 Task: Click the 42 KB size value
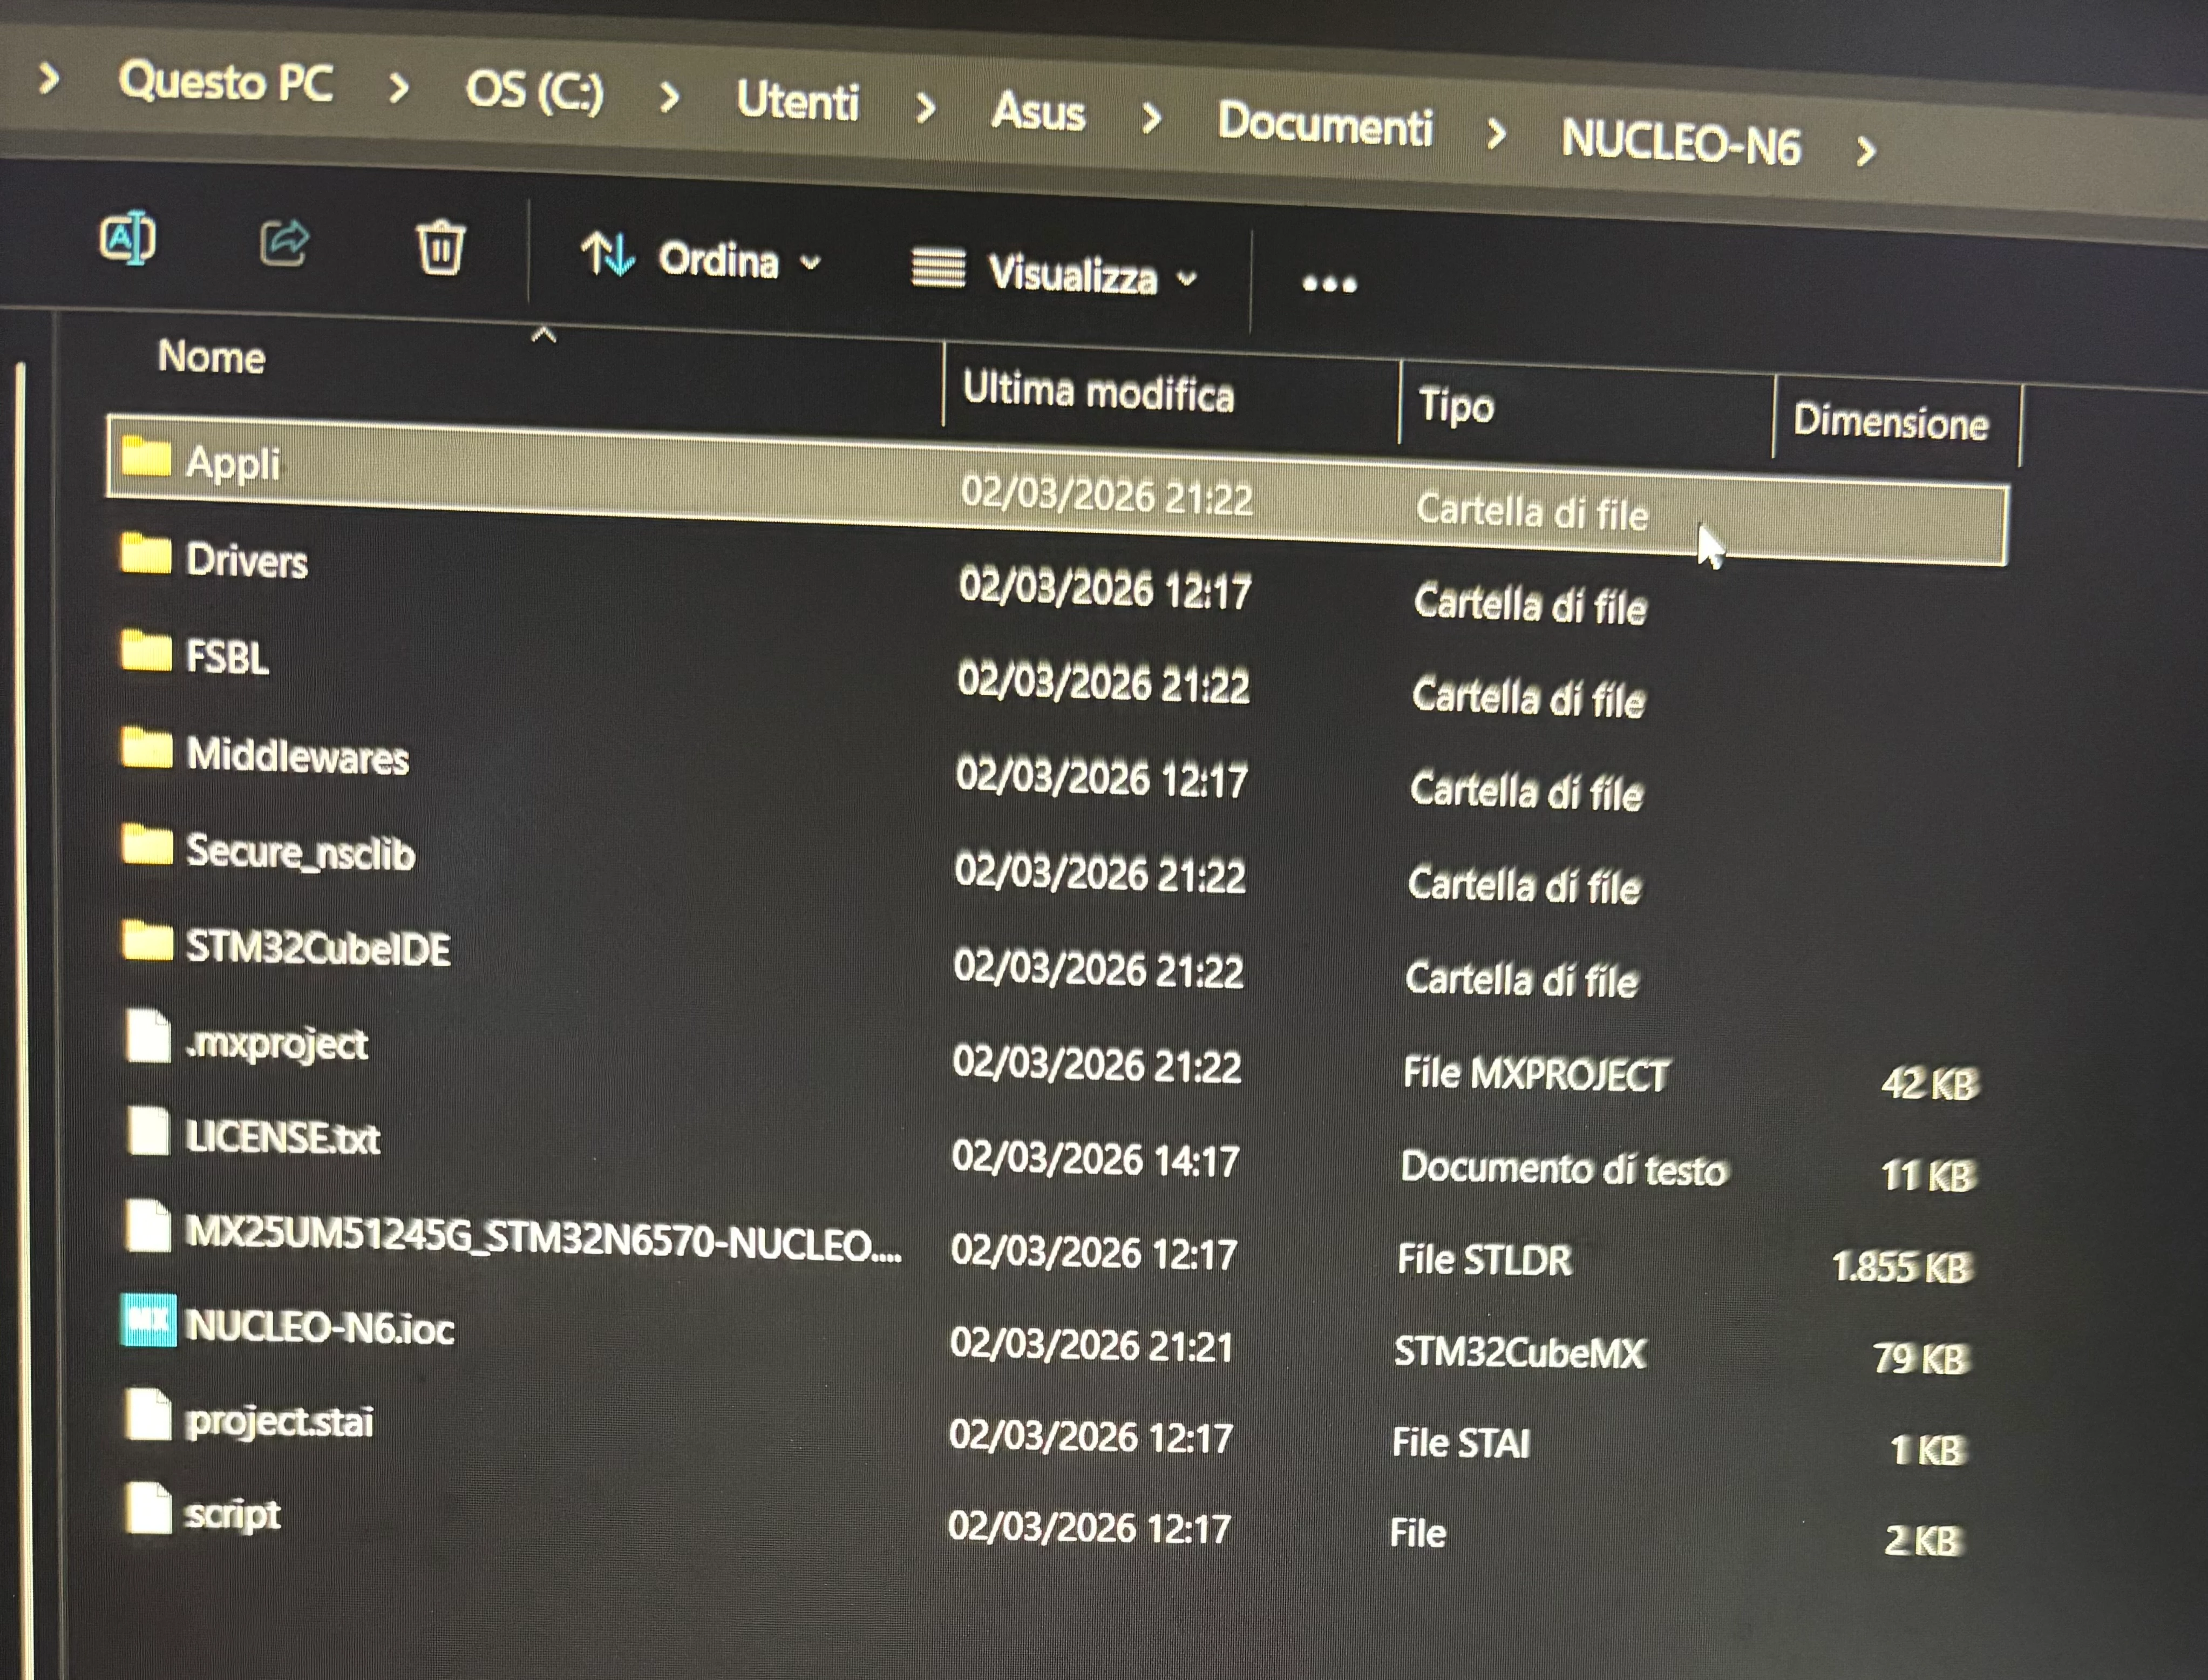1929,1084
